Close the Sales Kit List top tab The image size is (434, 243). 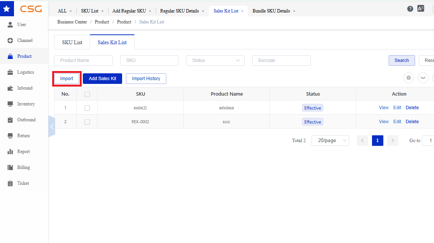[x=242, y=11]
